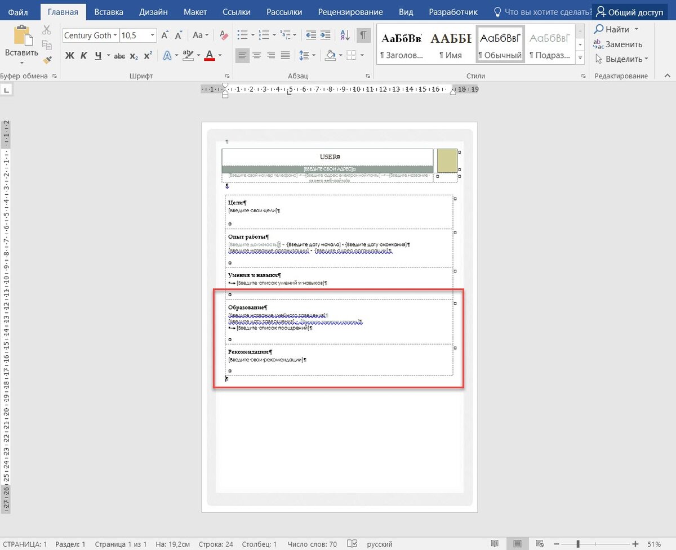Open Change Case Aa dropdown
The image size is (676, 550).
click(x=201, y=35)
